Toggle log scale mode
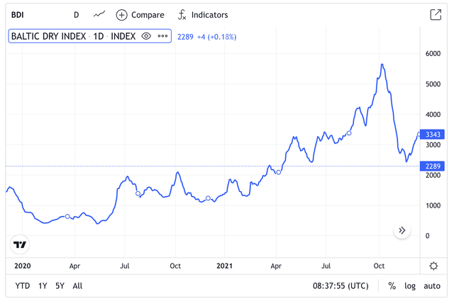Viewport: 454px width, 301px height. click(x=410, y=286)
